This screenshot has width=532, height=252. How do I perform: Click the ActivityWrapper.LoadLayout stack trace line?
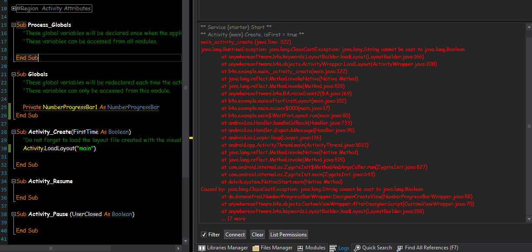click(329, 64)
